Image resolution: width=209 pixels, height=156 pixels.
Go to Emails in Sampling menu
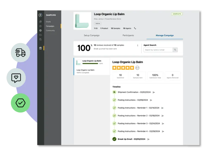(48, 22)
